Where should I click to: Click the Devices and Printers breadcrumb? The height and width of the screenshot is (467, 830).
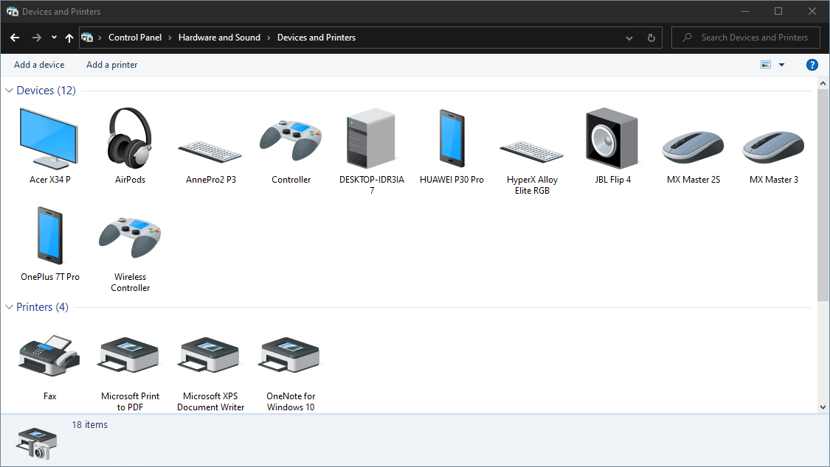pos(317,38)
